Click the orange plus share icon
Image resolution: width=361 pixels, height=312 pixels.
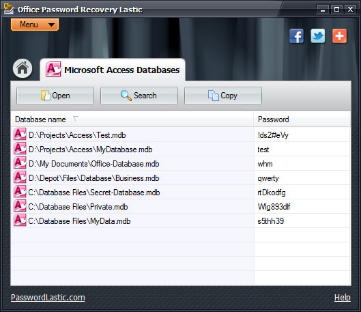point(339,36)
